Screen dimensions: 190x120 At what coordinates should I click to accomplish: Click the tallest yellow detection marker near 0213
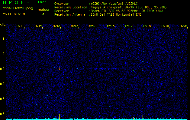(59, 116)
